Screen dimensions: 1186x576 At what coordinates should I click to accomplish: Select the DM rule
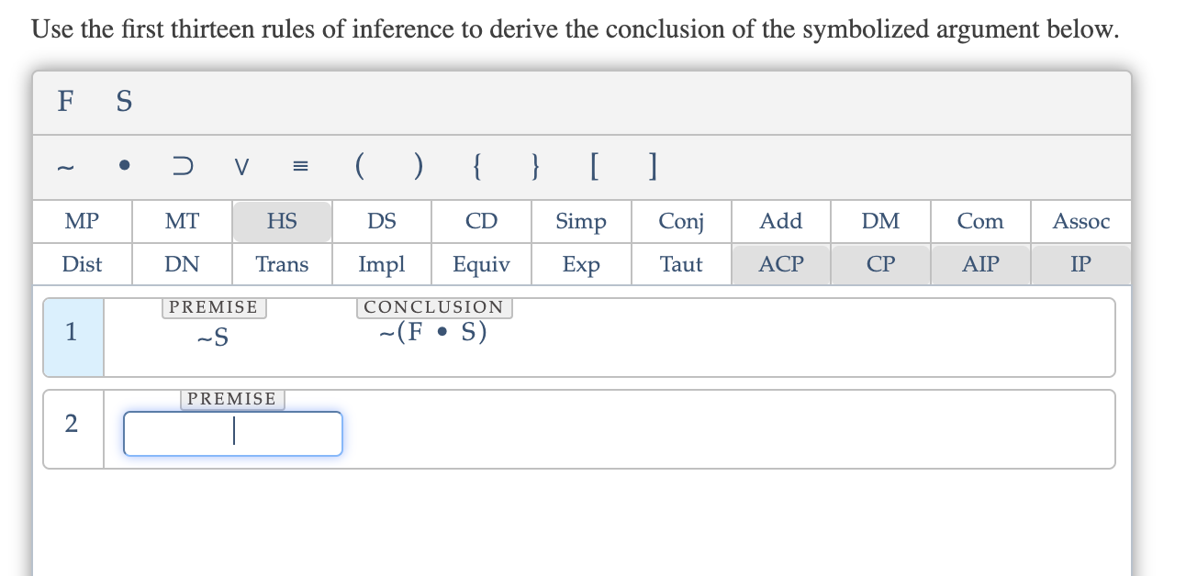[x=880, y=221]
